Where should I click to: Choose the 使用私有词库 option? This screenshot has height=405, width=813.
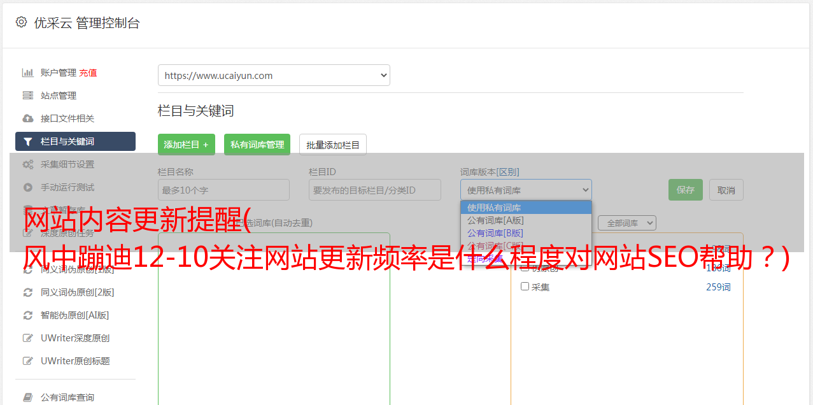526,208
